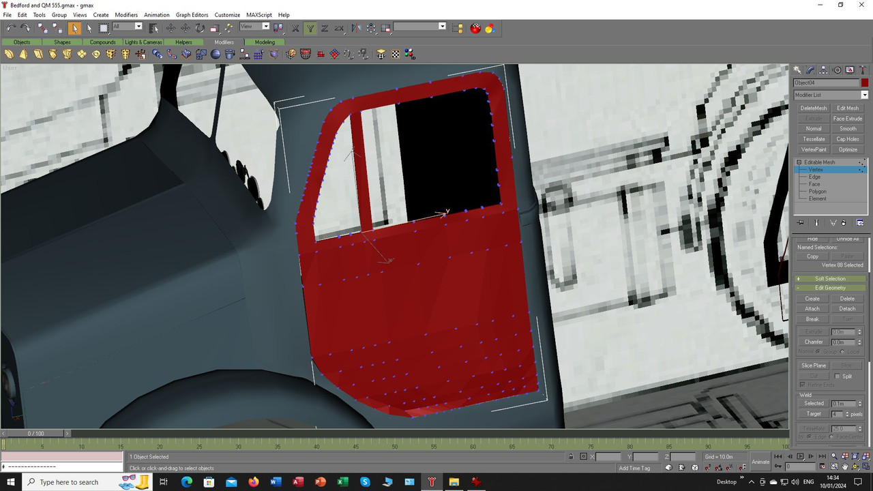Toggle the Animate button
This screenshot has width=873, height=491.
(x=760, y=462)
